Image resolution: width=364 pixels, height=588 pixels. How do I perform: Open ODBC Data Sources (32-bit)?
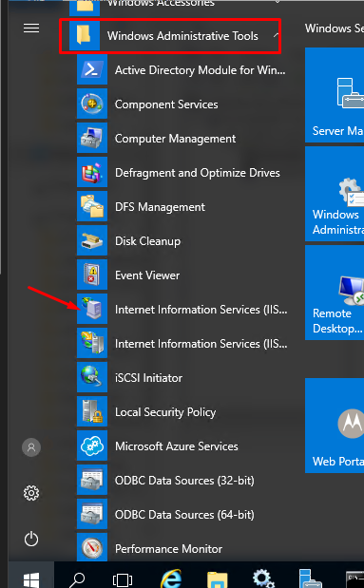(182, 480)
